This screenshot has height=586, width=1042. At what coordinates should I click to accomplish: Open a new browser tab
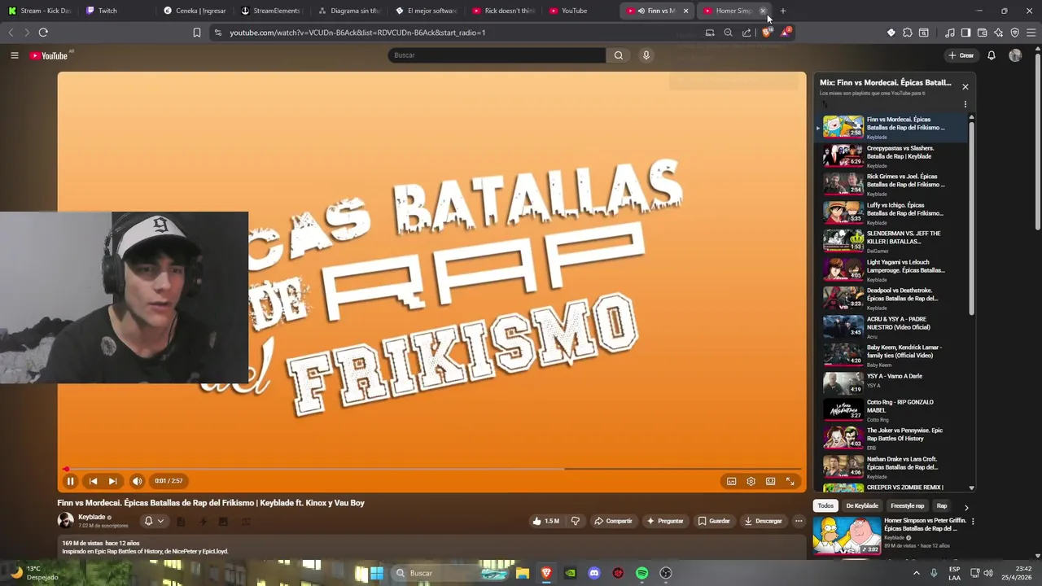click(x=783, y=11)
